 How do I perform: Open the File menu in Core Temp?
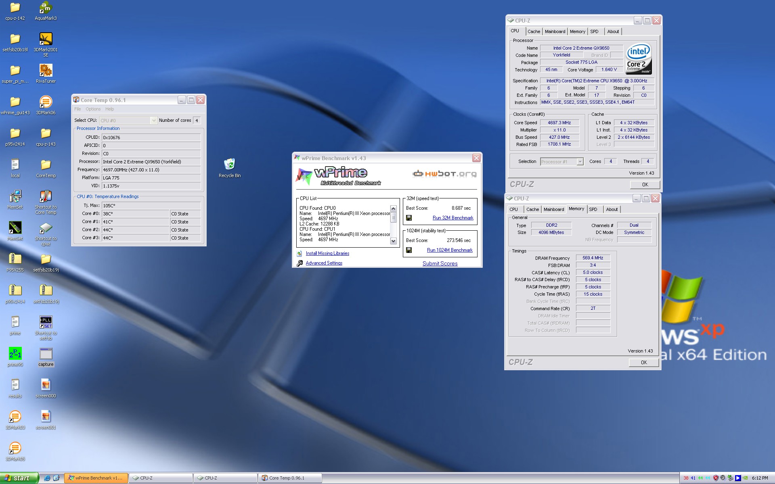click(77, 109)
